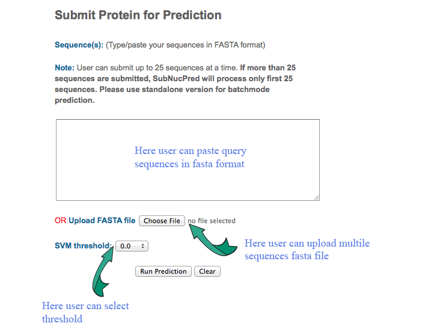Open the SVM threshold 0.0 dropdown
422x326 pixels.
pyautogui.click(x=132, y=246)
